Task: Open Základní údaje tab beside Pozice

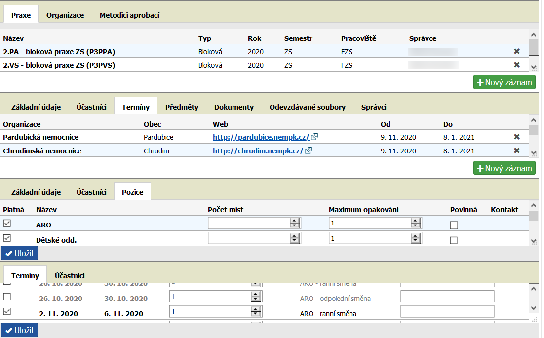Action: coord(36,192)
